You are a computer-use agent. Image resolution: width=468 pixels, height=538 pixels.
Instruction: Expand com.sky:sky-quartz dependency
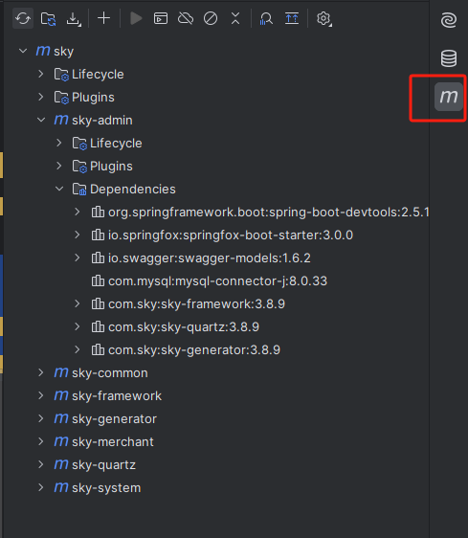coord(78,327)
